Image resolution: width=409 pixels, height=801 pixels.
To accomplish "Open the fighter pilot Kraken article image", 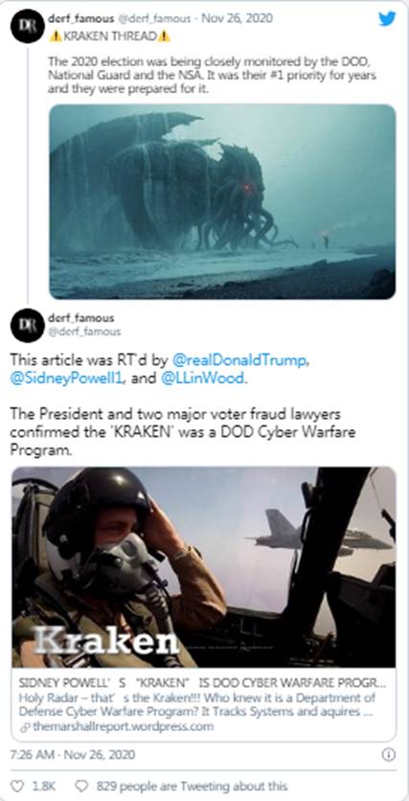I will tap(204, 567).
